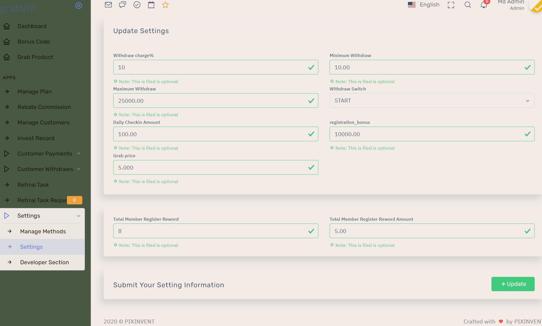This screenshot has height=326, width=542.
Task: Toggle the sidebar collapse circle icon
Action: pyautogui.click(x=79, y=5)
